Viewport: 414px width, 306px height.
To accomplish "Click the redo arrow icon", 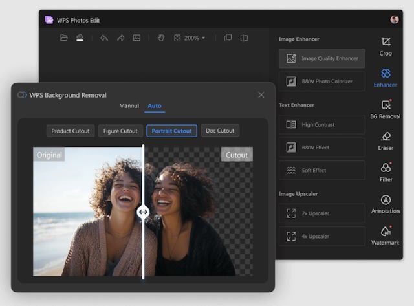I will [120, 38].
